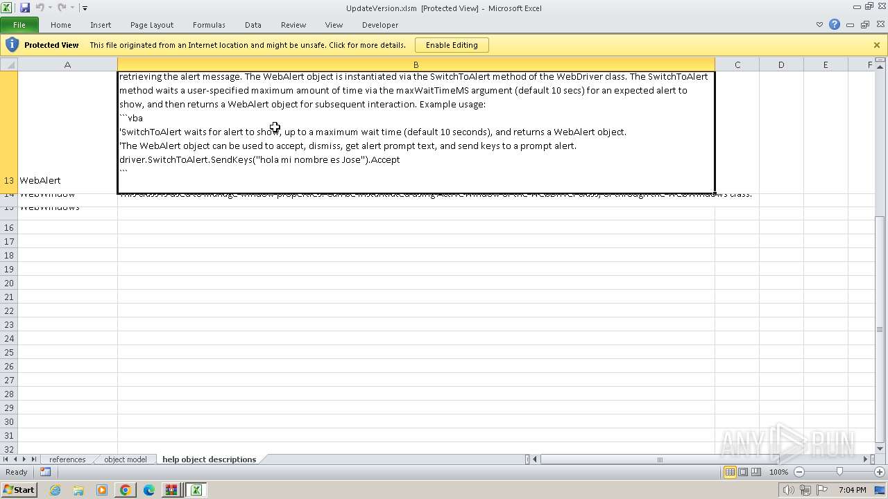Screen dimensions: 888x499
Task: Click the Save icon in Quick Access Toolbar
Action: pos(25,8)
